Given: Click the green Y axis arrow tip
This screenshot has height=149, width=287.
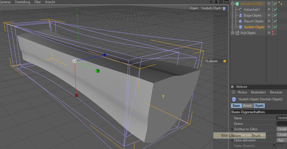Looking at the screenshot, I should coord(77,15).
